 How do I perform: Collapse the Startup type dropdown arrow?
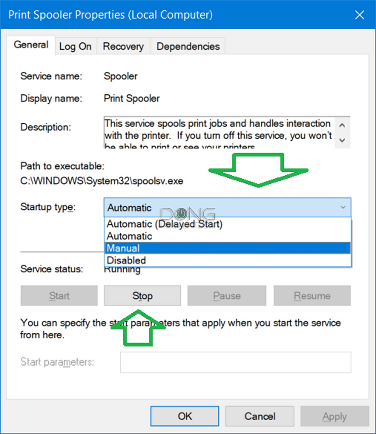[343, 207]
